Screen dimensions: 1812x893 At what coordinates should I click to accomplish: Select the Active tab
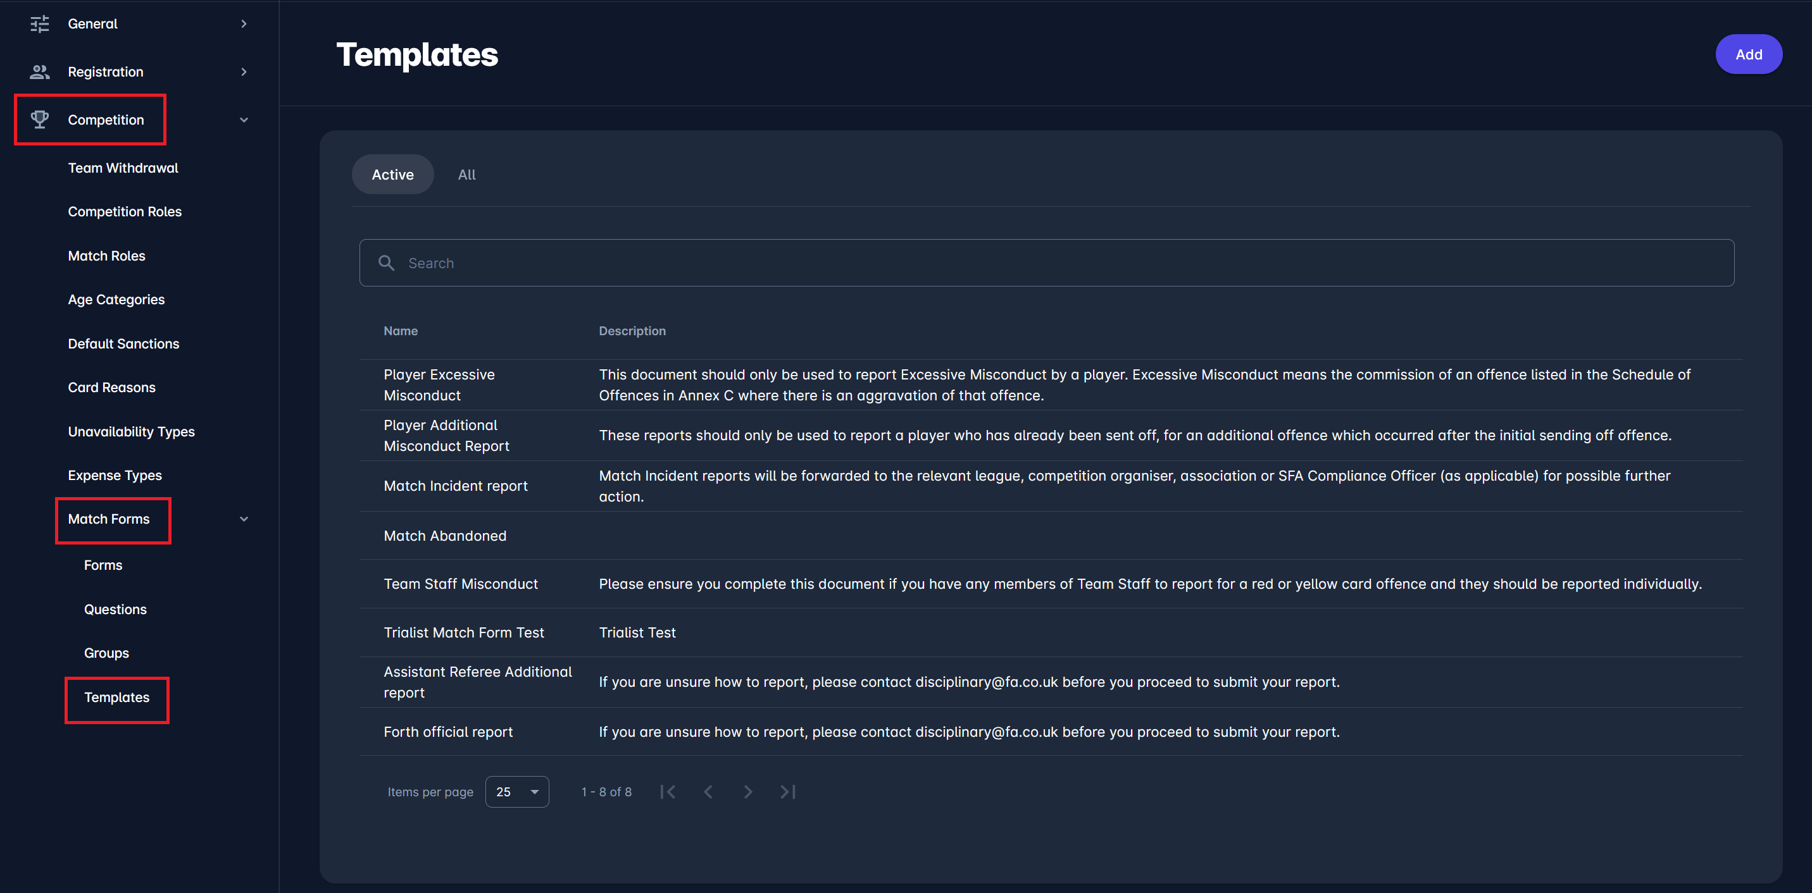pos(392,175)
